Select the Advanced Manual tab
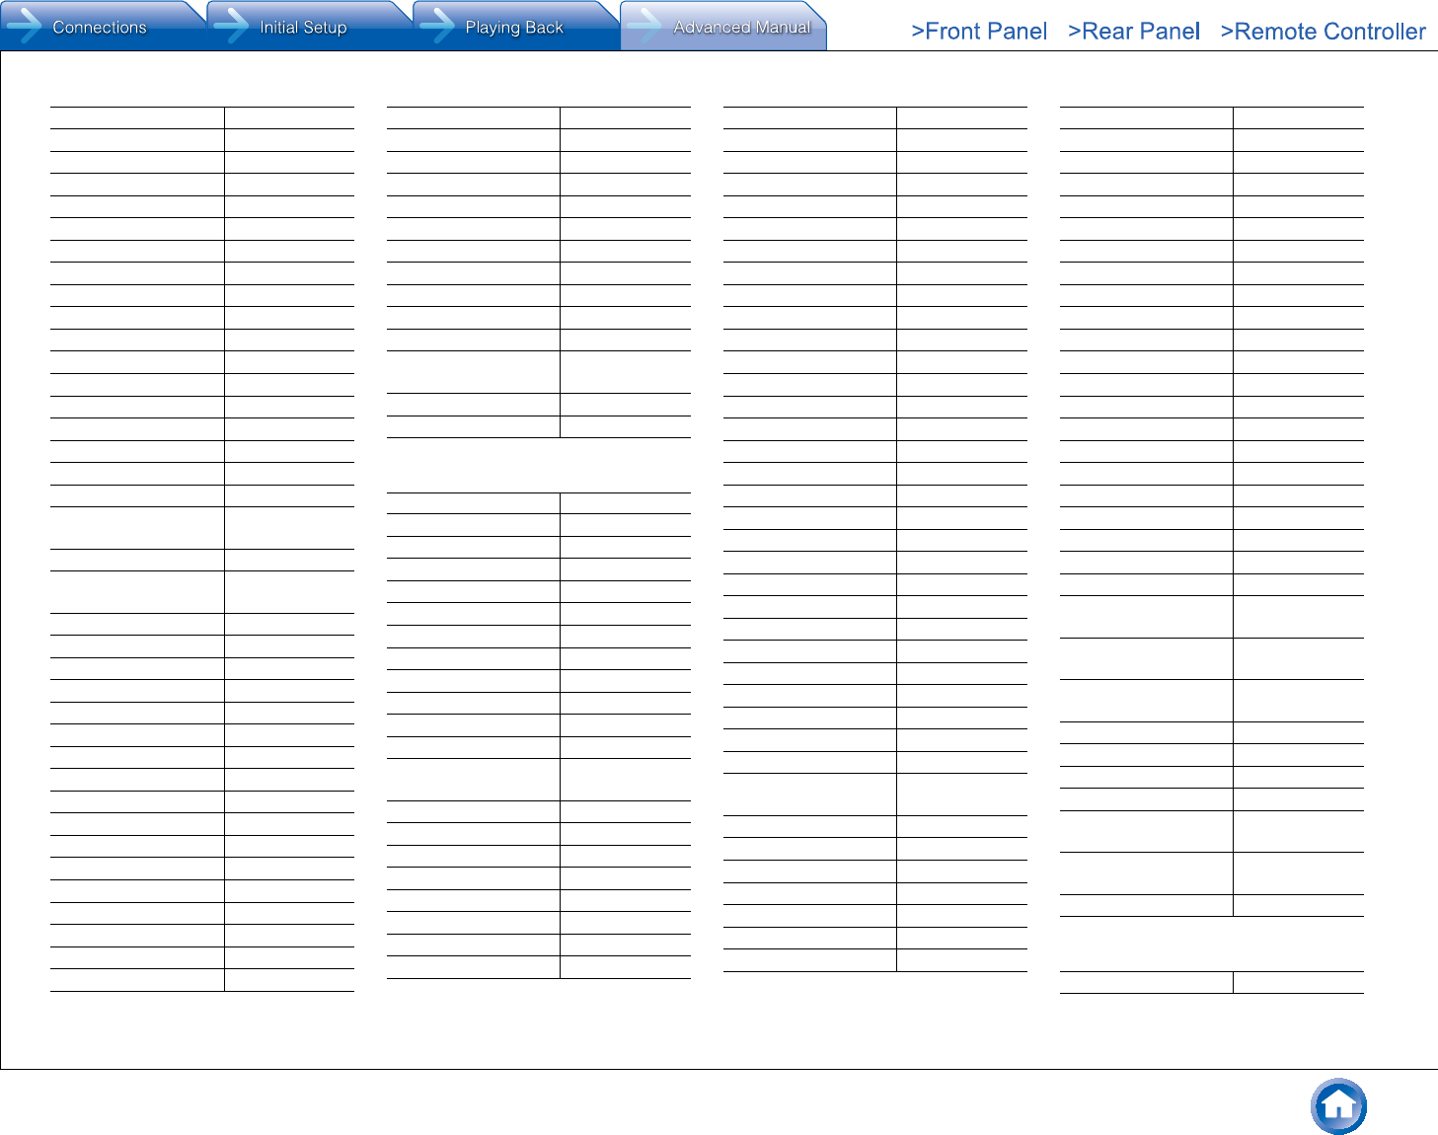The image size is (1438, 1135). [x=723, y=27]
